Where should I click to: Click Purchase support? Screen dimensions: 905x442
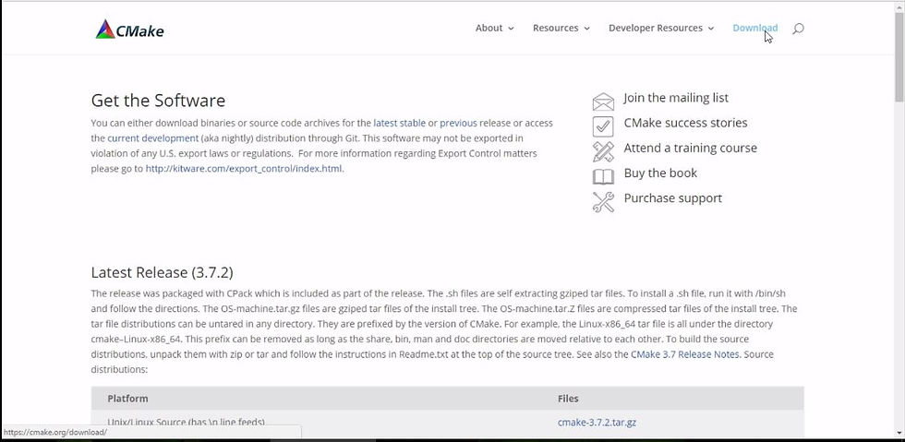673,197
